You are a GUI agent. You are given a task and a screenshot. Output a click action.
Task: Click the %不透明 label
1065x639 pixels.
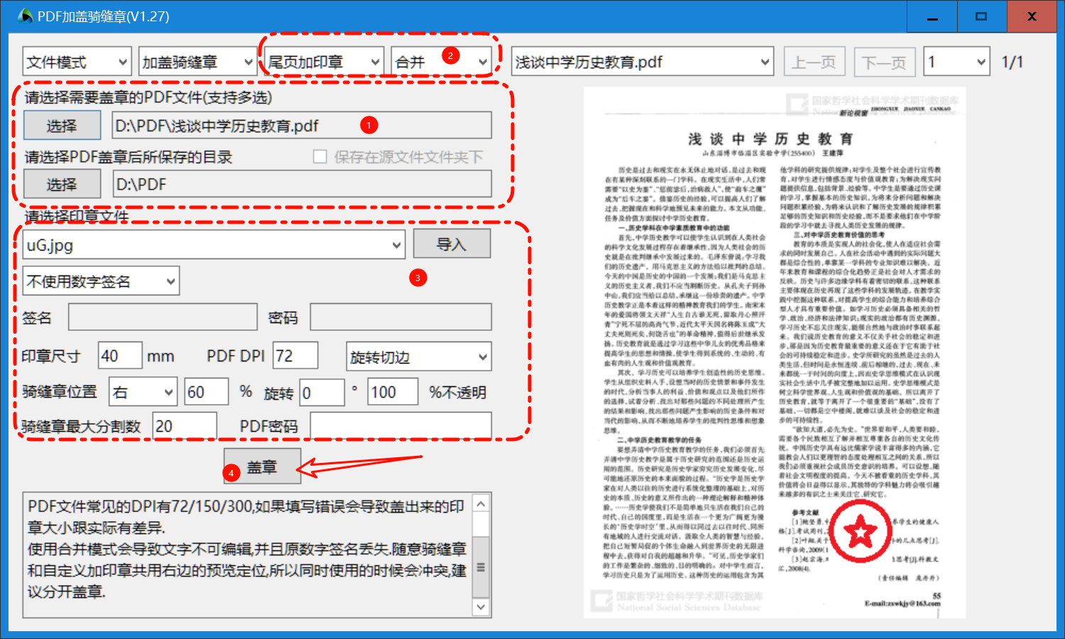(458, 393)
